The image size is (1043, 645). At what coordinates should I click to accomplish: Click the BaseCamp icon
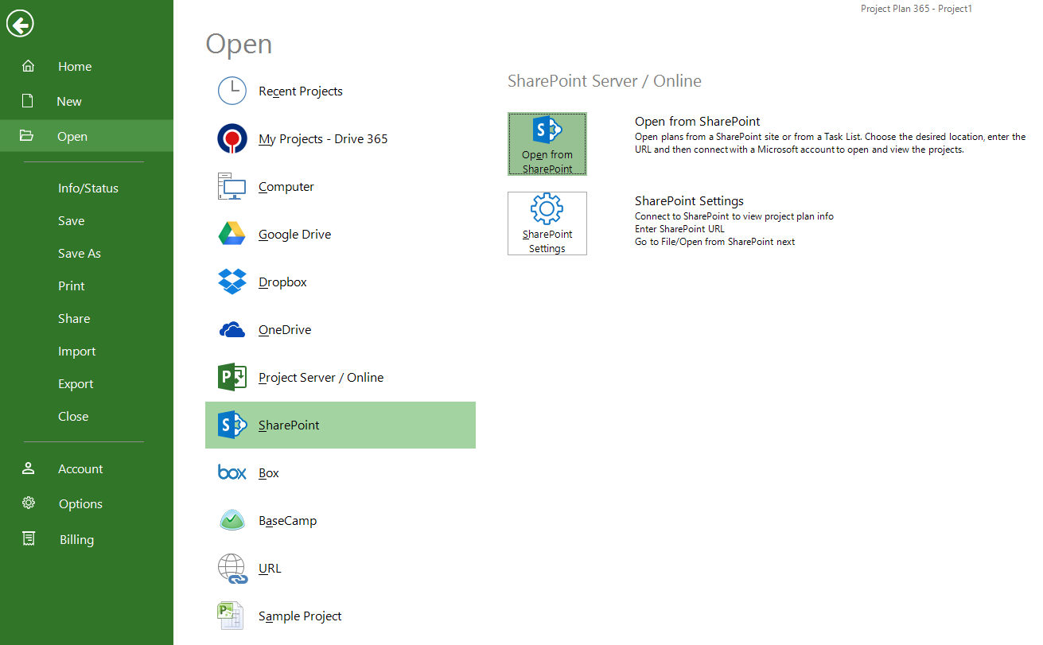tap(232, 520)
